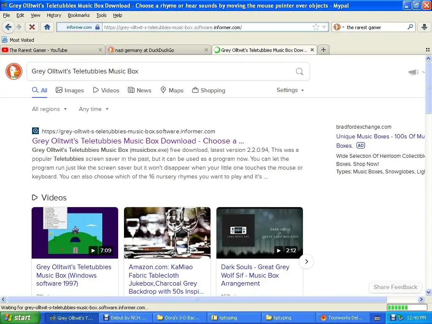Open the Amazon.com KaMiao Fabric Tablecloth link

[x=166, y=279]
